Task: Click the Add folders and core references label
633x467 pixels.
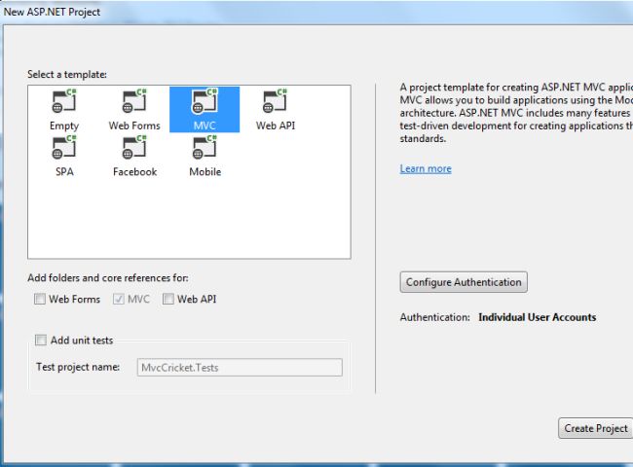Action: (108, 278)
